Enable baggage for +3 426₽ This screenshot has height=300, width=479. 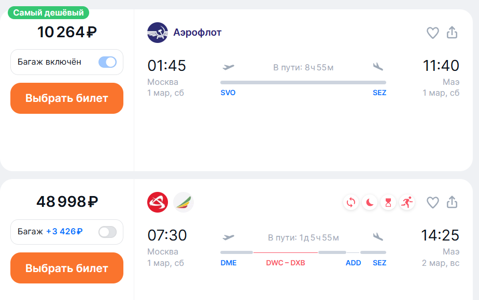107,232
